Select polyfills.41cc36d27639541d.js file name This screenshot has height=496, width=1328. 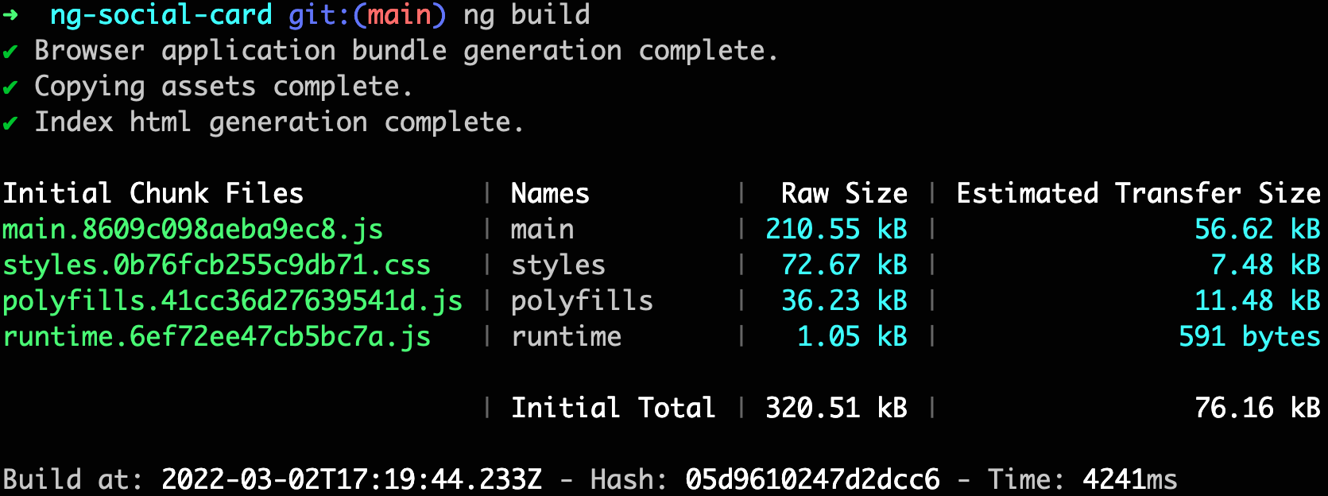tap(233, 301)
